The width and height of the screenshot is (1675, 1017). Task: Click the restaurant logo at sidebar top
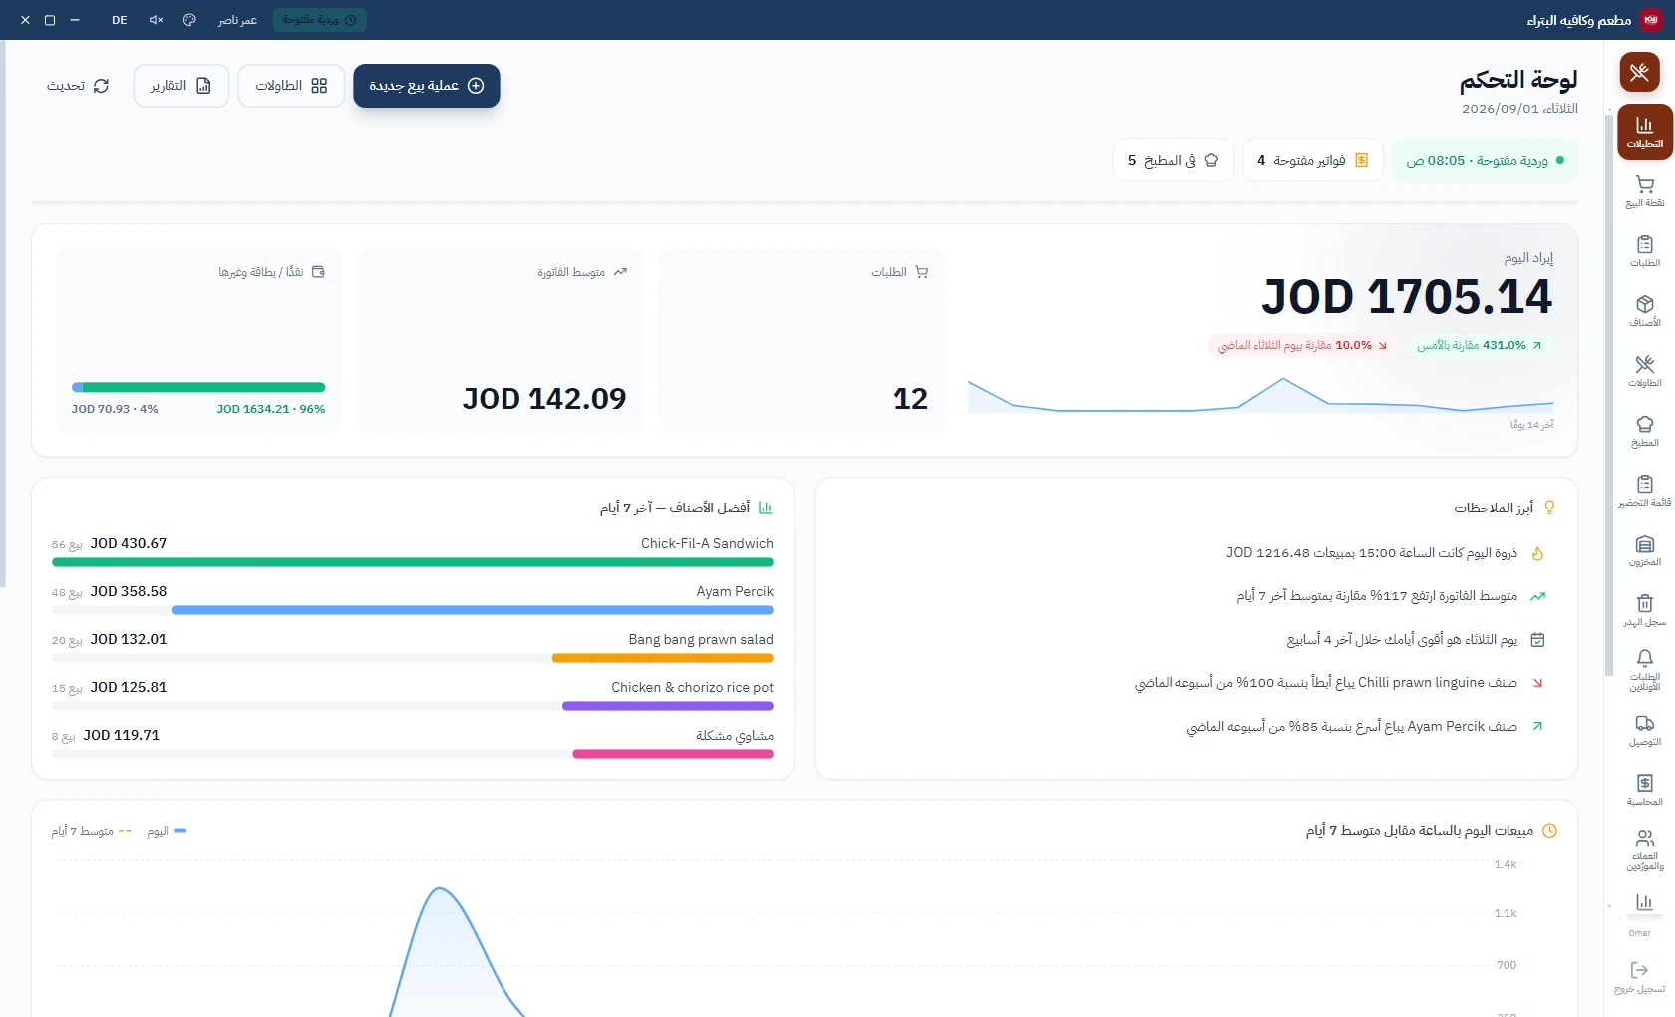[1639, 72]
